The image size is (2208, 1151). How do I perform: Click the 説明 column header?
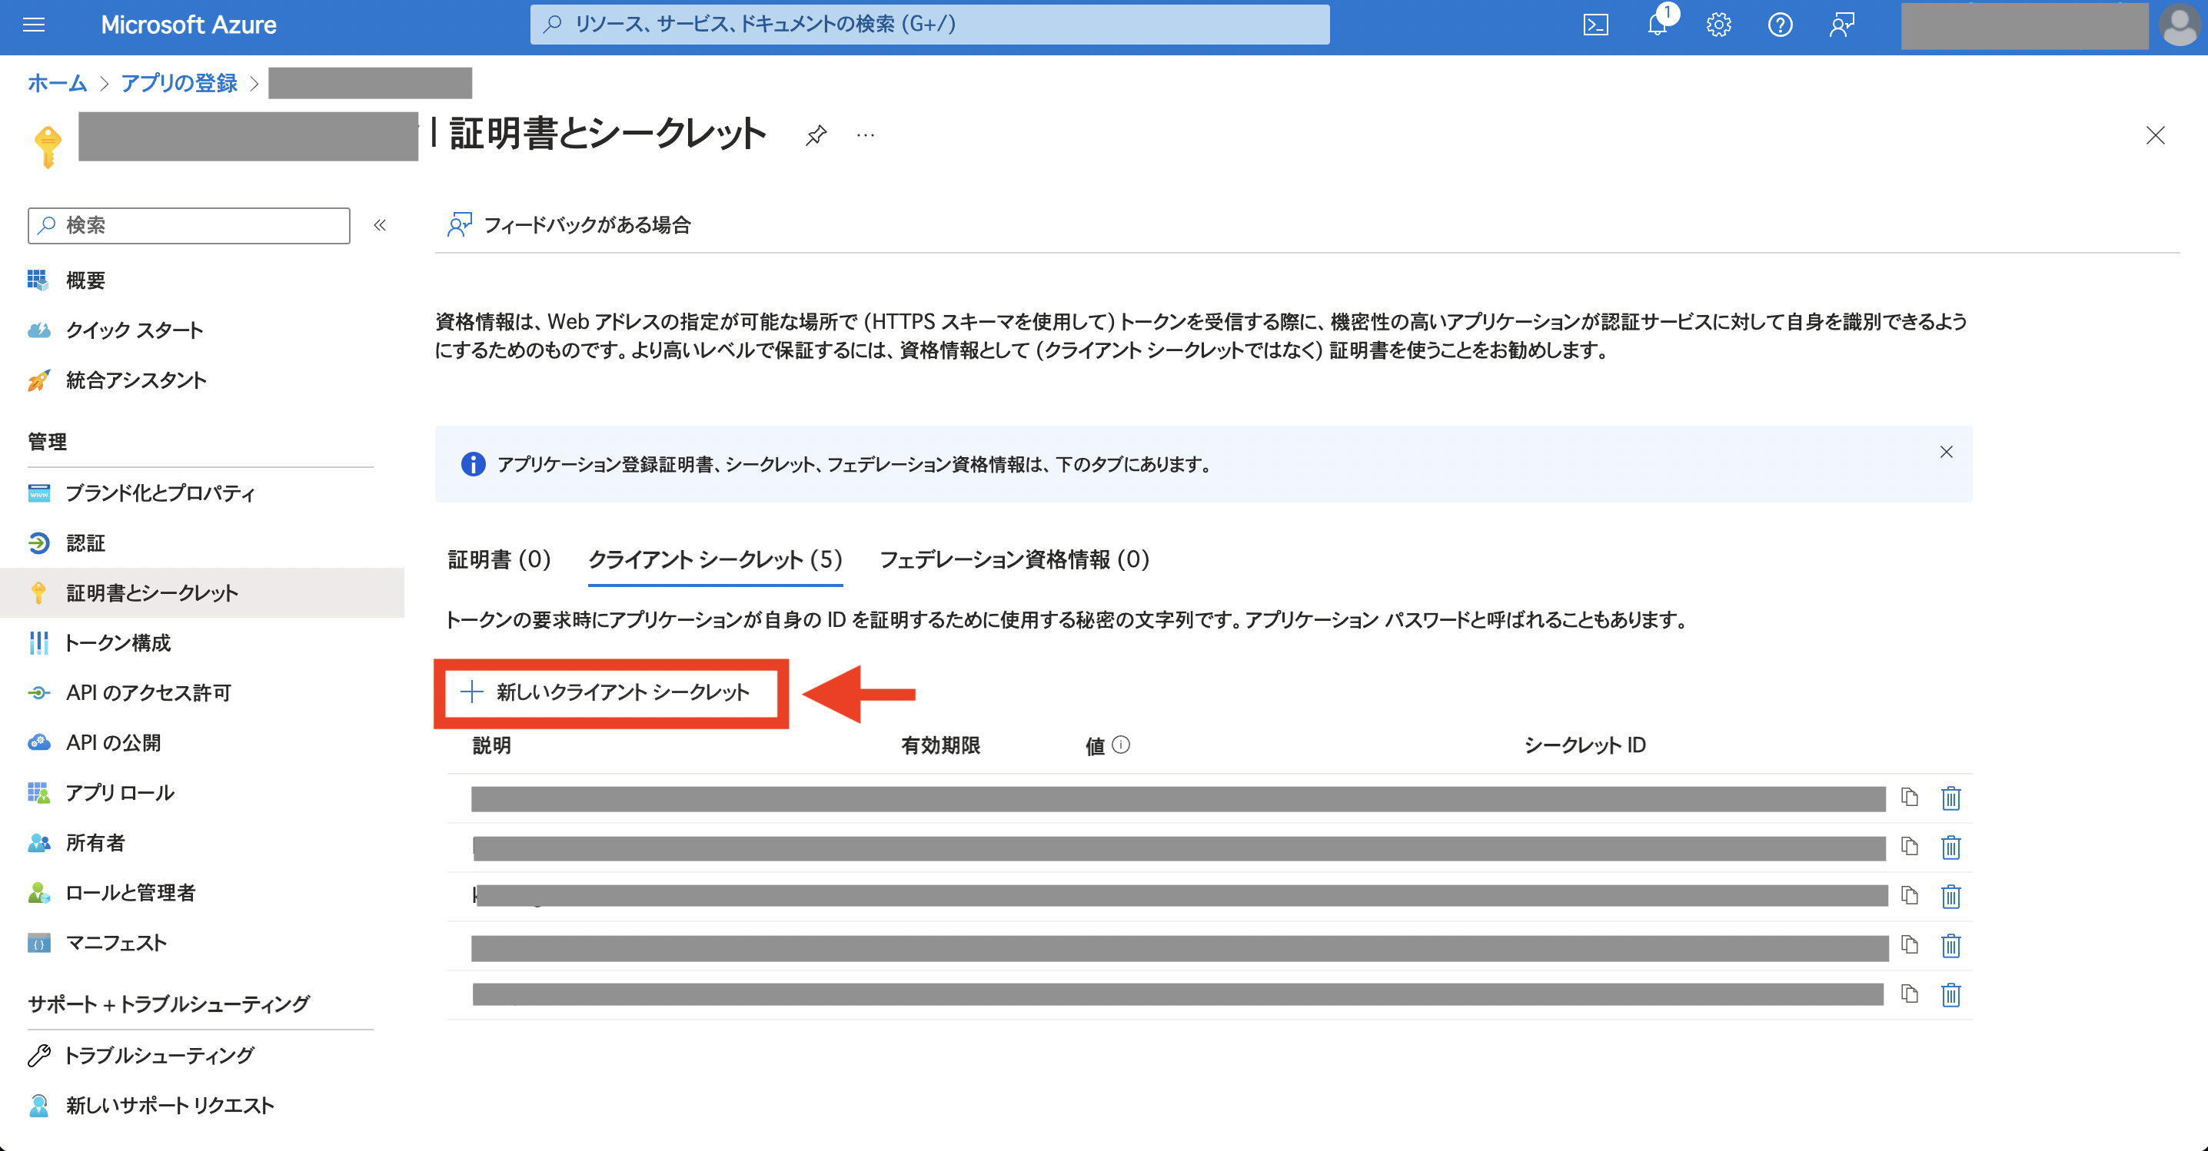point(492,745)
